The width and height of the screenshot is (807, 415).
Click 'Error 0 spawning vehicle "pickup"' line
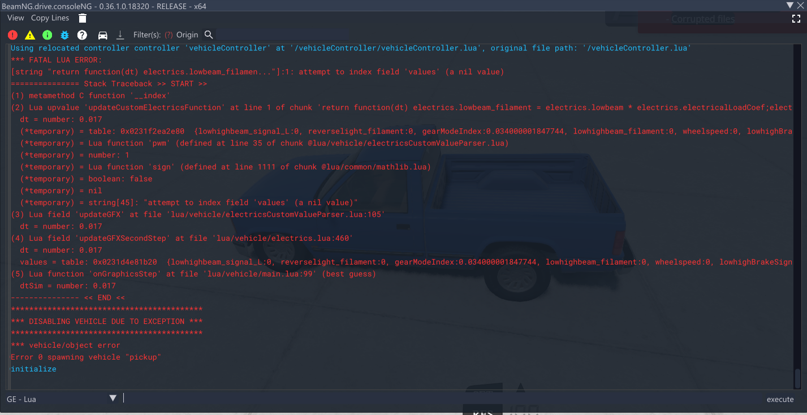86,357
